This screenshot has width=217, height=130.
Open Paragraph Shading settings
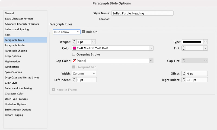click(25, 51)
